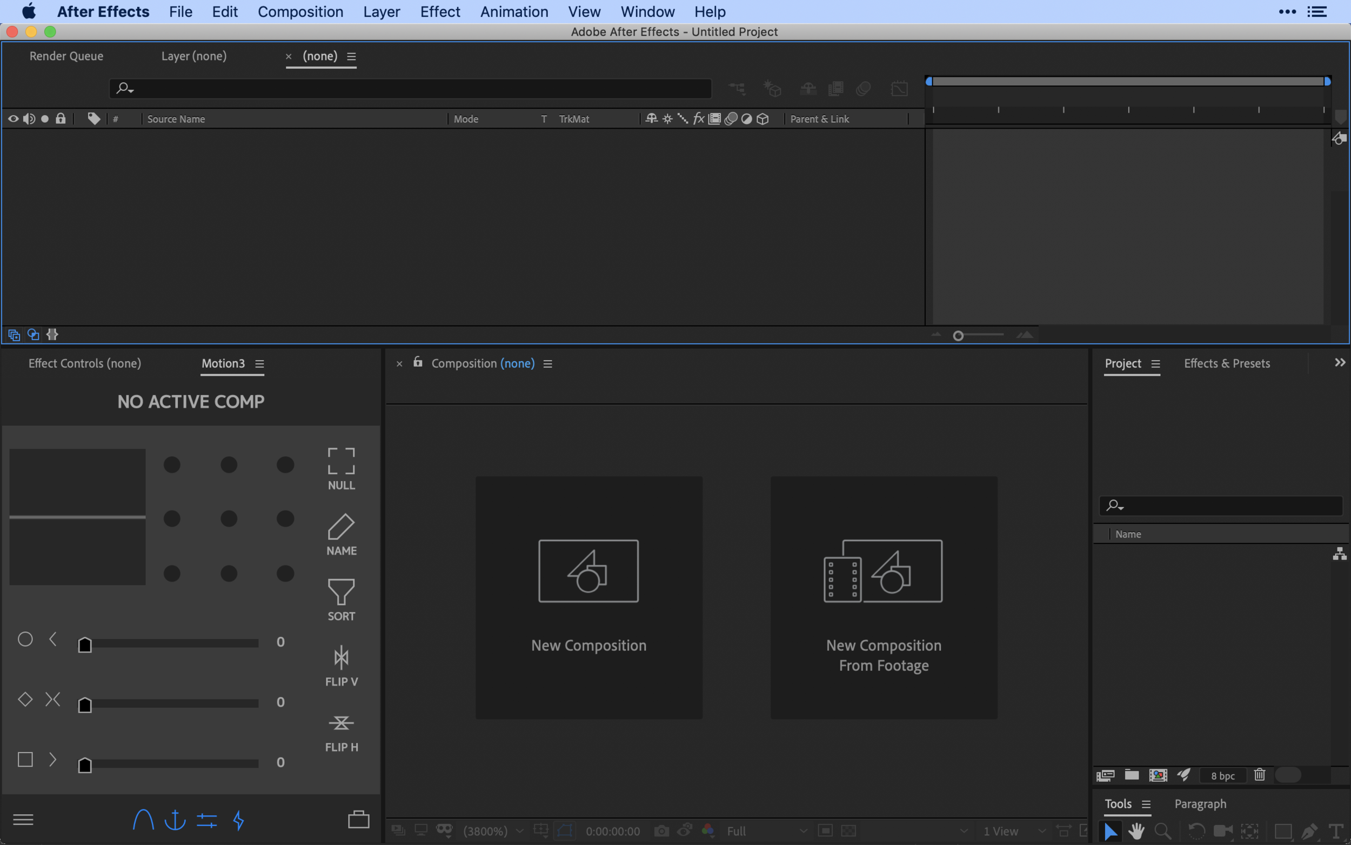Click New Composition From Footage button

(x=884, y=597)
